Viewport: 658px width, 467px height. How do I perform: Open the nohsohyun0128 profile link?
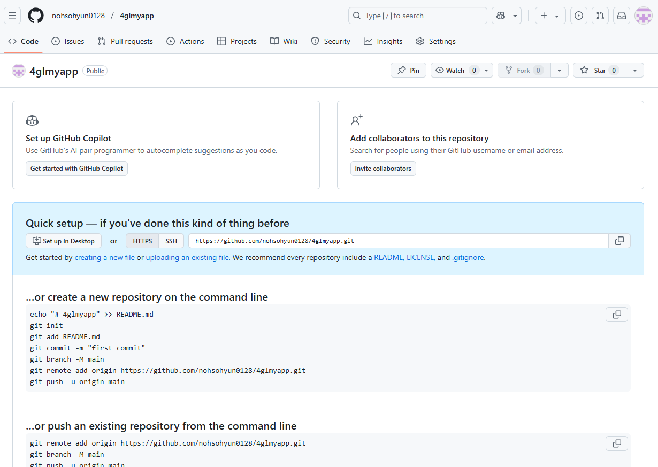(78, 16)
